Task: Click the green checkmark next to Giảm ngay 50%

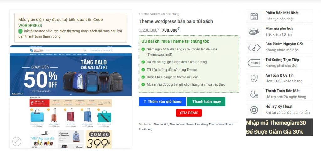Action: (x=143, y=49)
